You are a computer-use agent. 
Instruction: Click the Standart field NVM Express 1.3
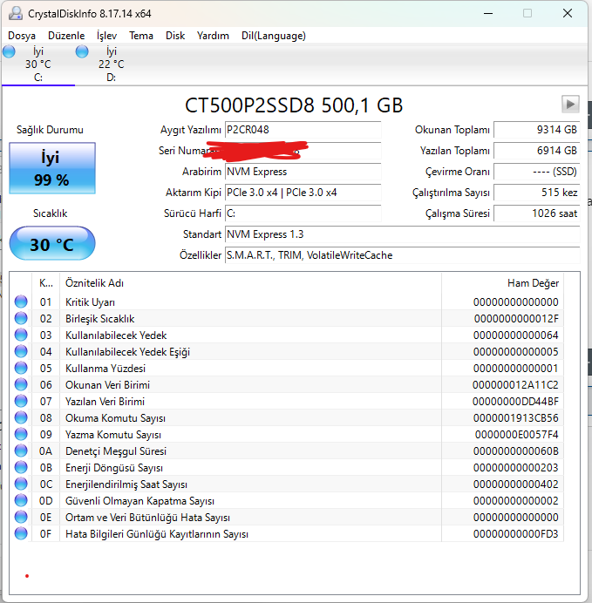[x=402, y=234]
